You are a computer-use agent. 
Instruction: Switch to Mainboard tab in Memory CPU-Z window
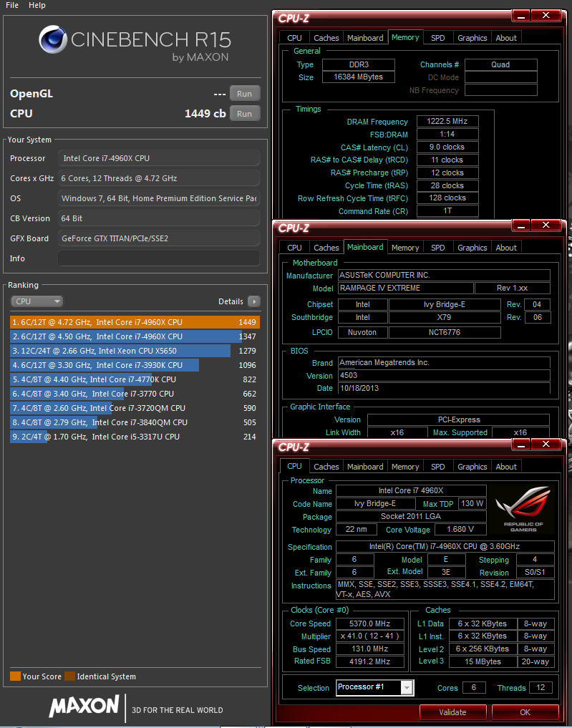[x=365, y=38]
